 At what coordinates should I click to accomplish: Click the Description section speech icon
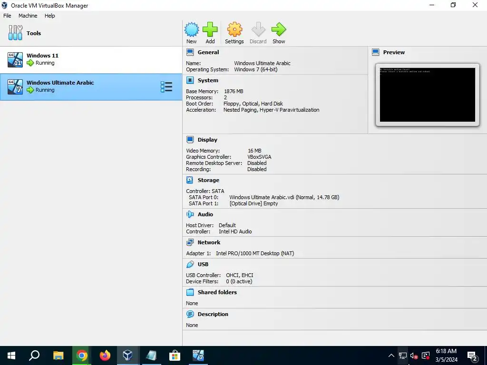(190, 314)
